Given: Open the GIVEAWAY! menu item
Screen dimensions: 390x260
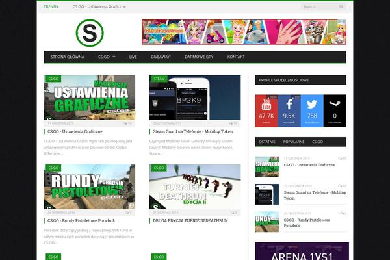Looking at the screenshot, I should click(x=161, y=57).
